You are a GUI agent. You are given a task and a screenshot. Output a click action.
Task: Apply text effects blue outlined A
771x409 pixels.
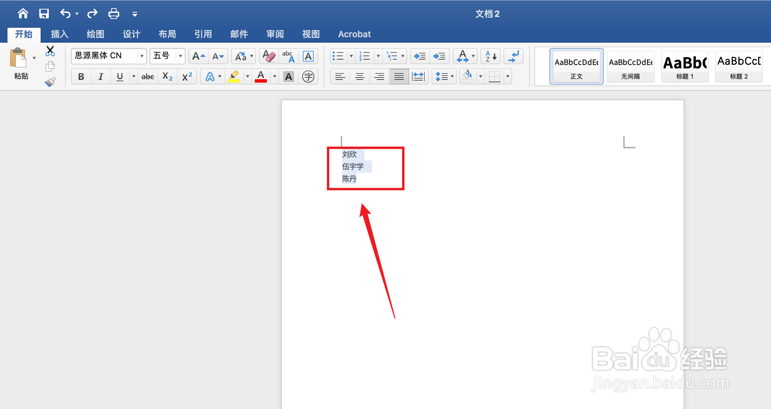coord(210,77)
